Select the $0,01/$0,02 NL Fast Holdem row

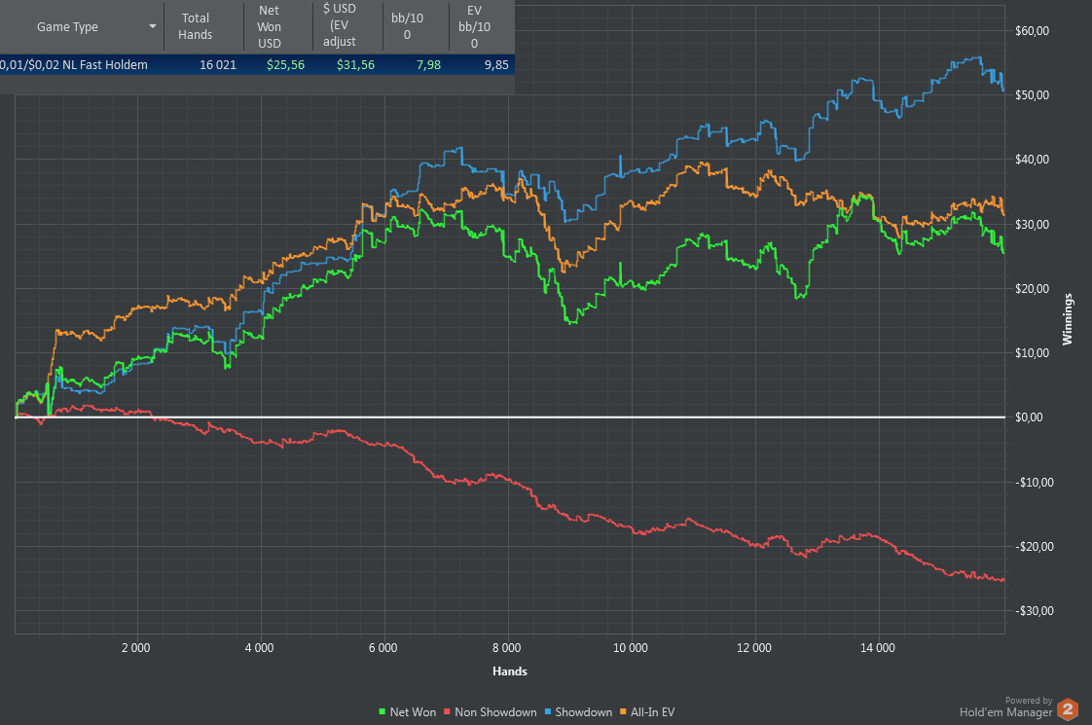coord(257,65)
